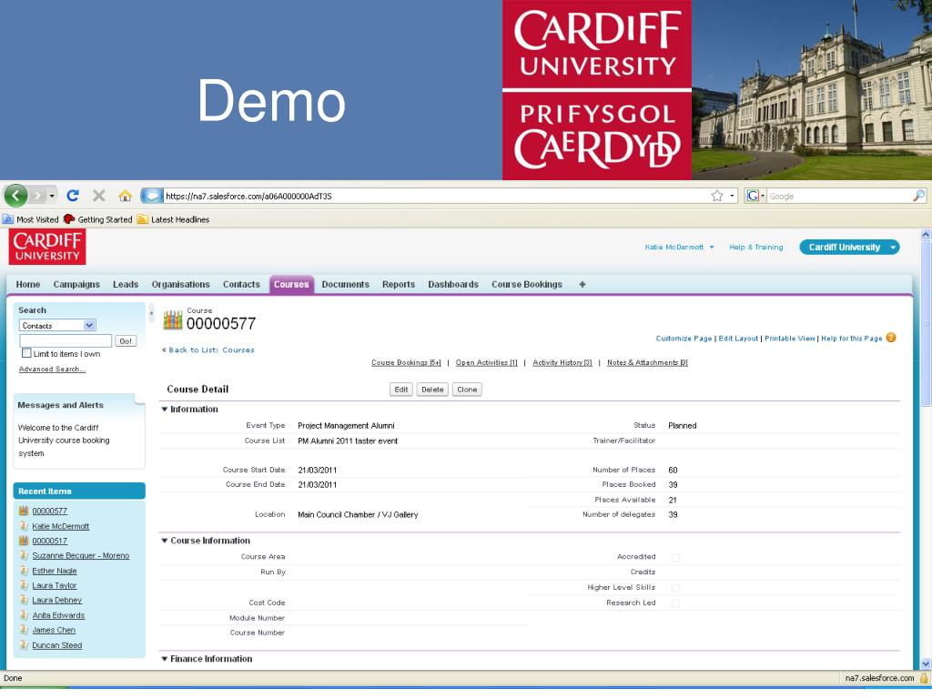Collapse the Course Information section

coord(165,541)
